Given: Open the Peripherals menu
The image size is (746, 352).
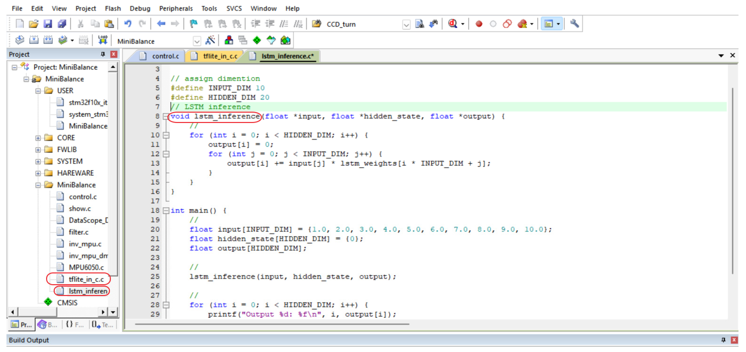Looking at the screenshot, I should 176,8.
